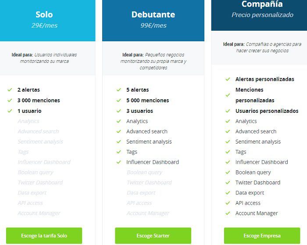Click checkmark beside 3 000 menciones
Viewport: 307px width, 245px height.
10,101
